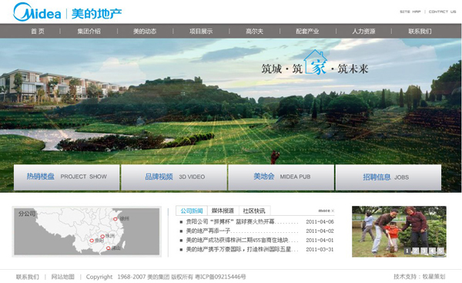
Task: Click the Midea 美的地产 logo
Action: (x=68, y=12)
